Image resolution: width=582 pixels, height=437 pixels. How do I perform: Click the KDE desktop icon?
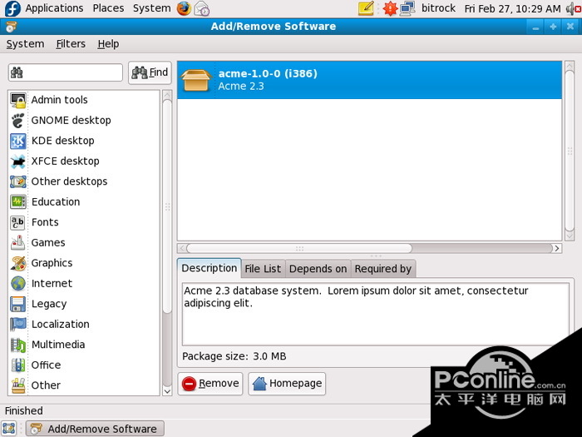coord(17,141)
